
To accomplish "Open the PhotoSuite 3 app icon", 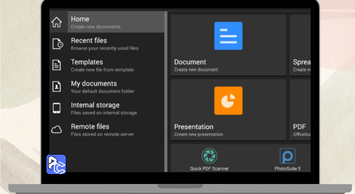I will [288, 156].
